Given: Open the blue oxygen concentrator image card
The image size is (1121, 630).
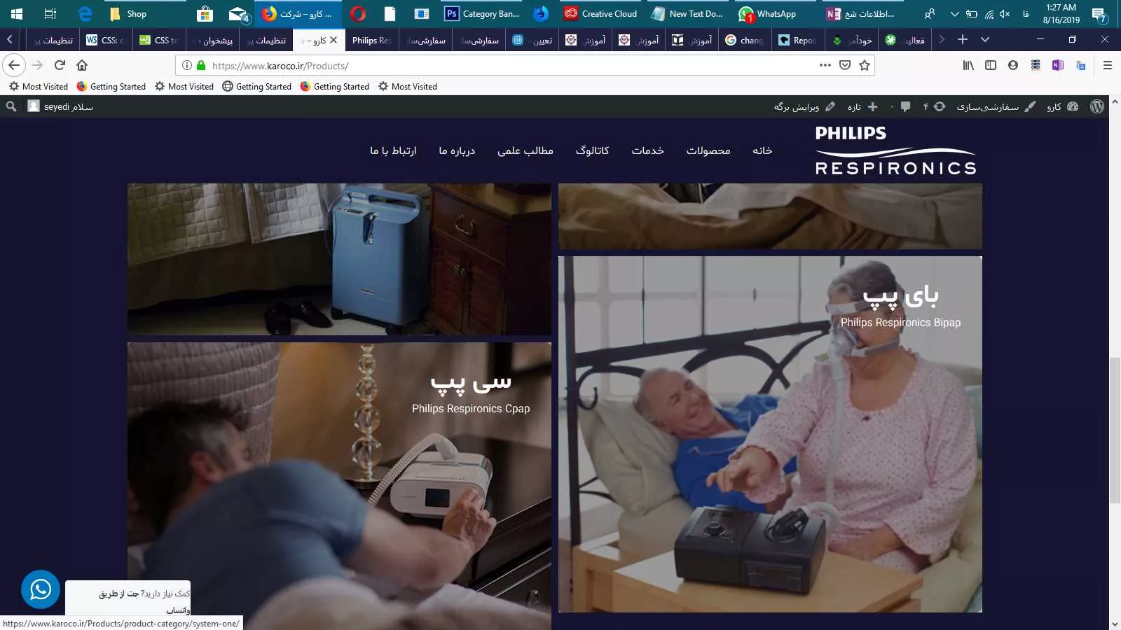Looking at the screenshot, I should (339, 259).
